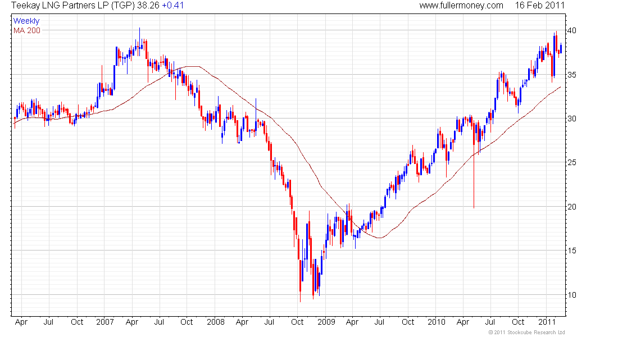Viewport: 618px width, 337px height.
Task: Click the 35 price axis label
Action: tap(571, 75)
